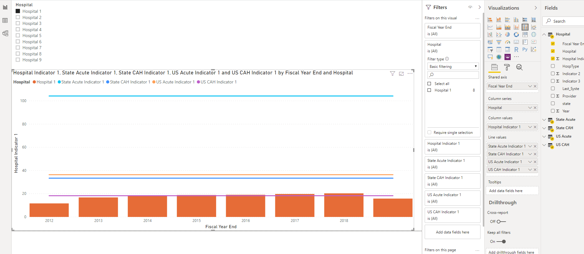This screenshot has height=254, width=584.
Task: Open more options for the chart visual
Action: point(410,73)
